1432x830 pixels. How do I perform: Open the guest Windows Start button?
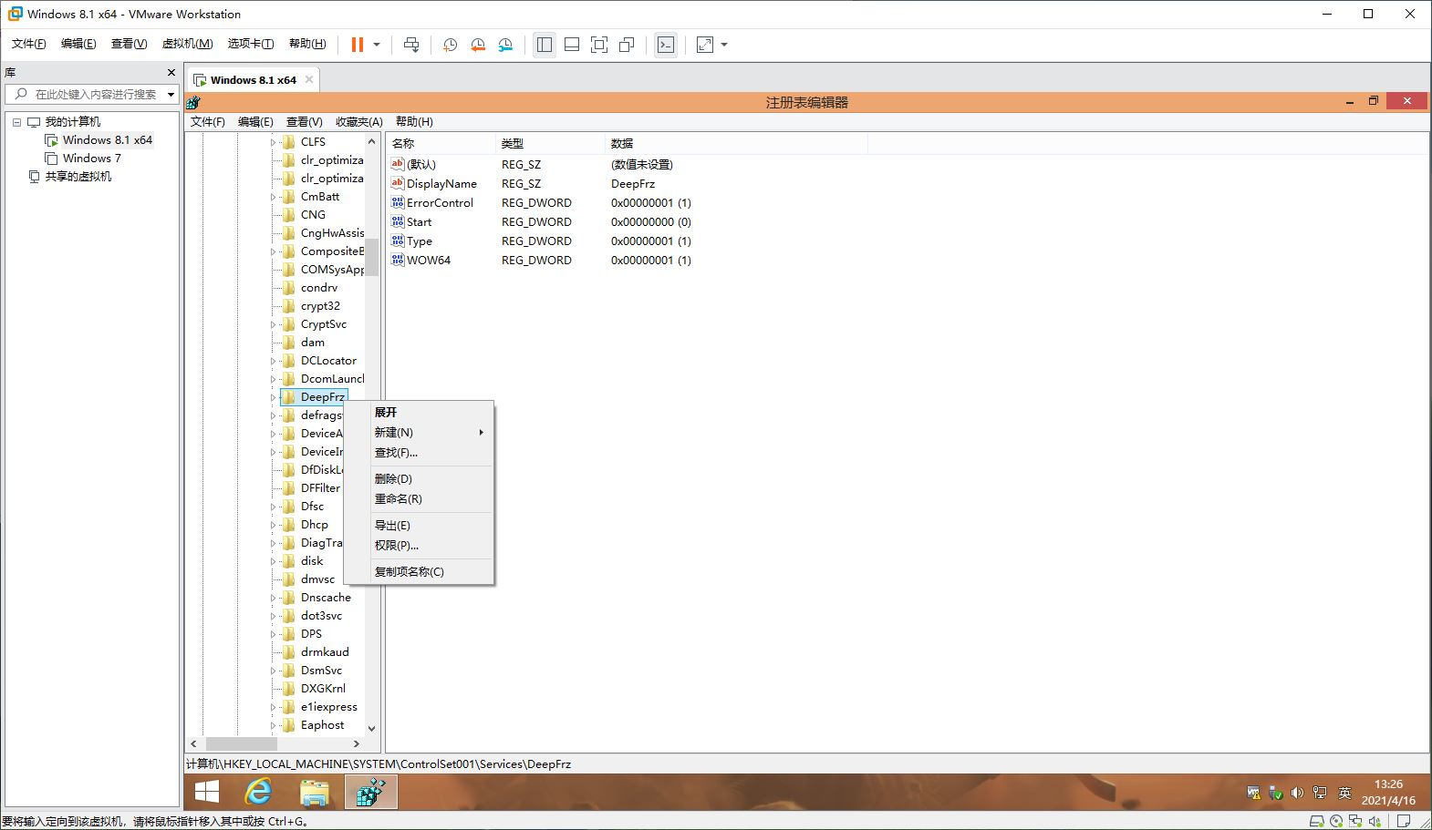coord(207,792)
